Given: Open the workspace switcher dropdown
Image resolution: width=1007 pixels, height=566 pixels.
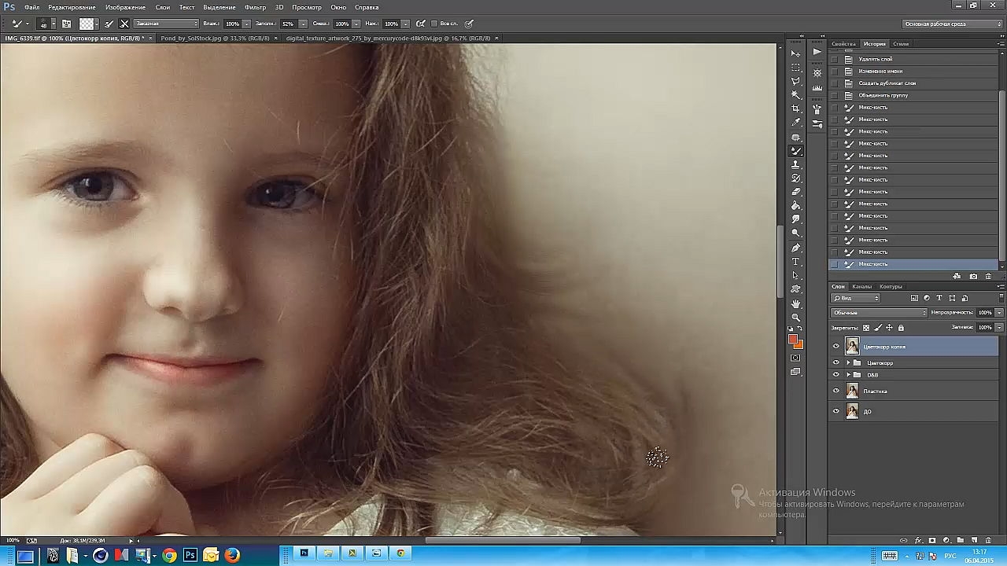Looking at the screenshot, I should (952, 24).
